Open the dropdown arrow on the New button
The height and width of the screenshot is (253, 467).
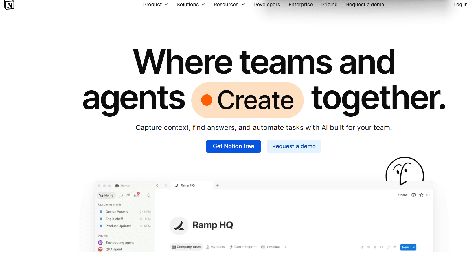click(414, 247)
